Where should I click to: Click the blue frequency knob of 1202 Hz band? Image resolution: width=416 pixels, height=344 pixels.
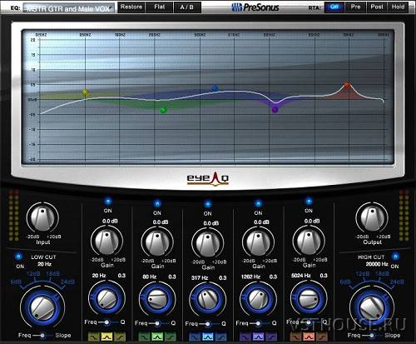258,299
